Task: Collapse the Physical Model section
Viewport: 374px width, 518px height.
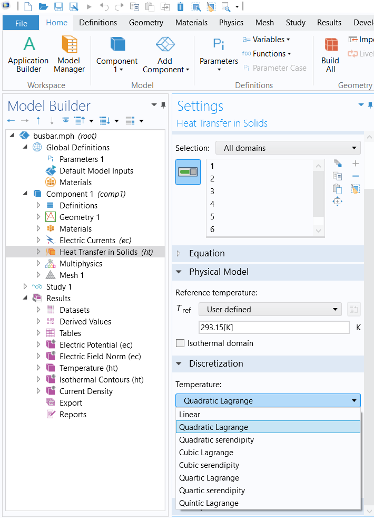Action: tap(179, 272)
